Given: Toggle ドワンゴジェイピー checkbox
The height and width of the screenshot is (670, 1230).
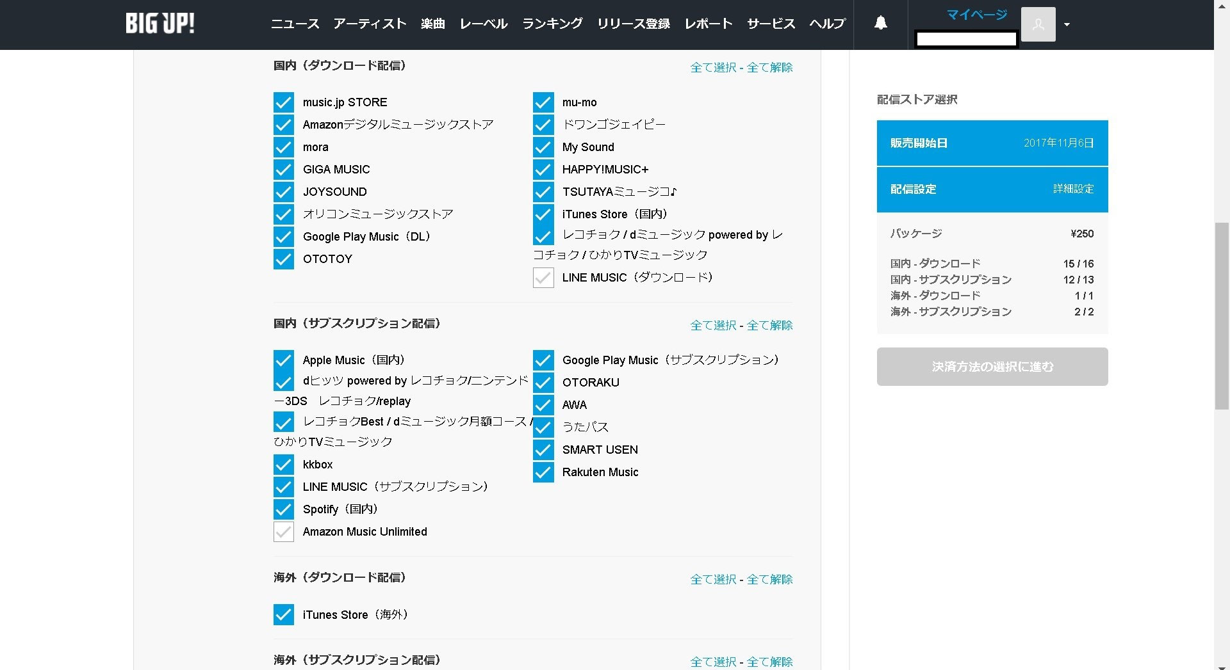Looking at the screenshot, I should [x=543, y=125].
